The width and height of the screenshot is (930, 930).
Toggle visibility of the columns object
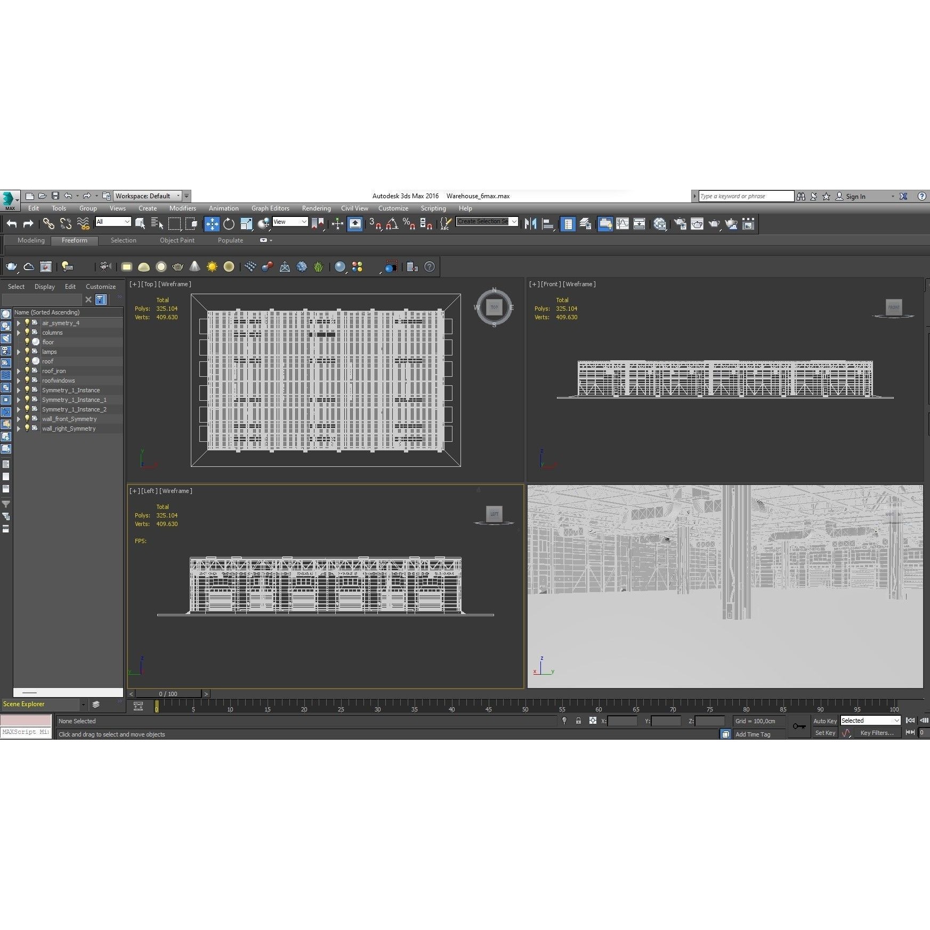tap(27, 333)
